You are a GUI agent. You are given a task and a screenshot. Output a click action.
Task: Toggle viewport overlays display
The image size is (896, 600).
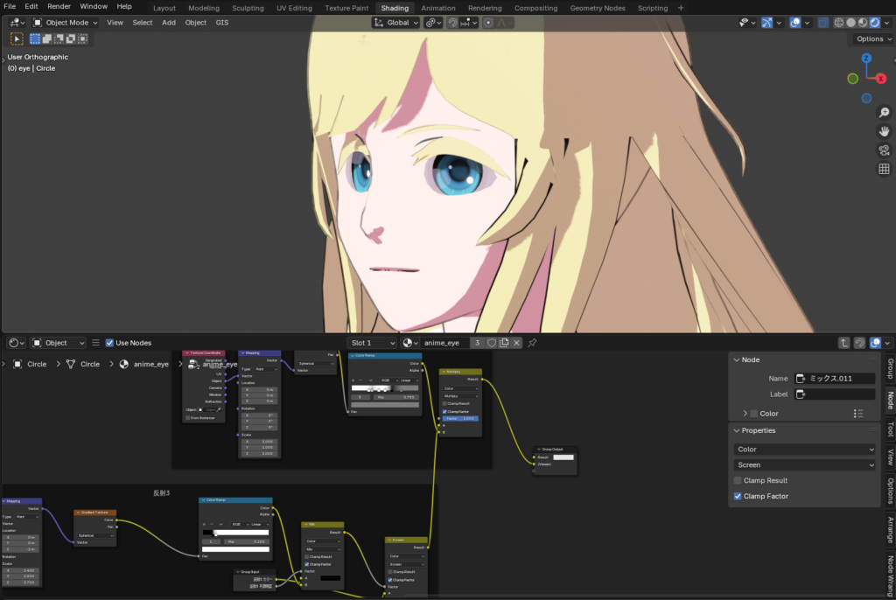794,23
